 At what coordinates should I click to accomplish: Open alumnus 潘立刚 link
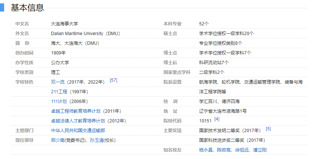tap(260, 150)
